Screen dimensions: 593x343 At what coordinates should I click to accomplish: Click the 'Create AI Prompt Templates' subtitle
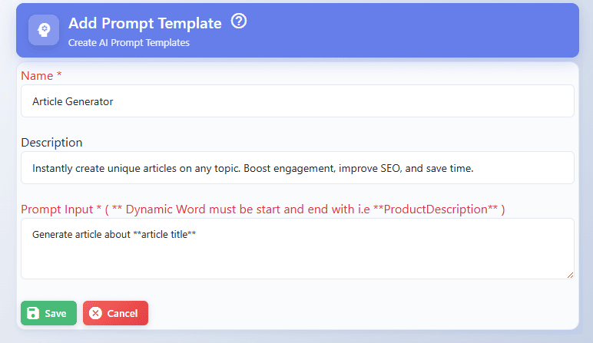click(129, 43)
